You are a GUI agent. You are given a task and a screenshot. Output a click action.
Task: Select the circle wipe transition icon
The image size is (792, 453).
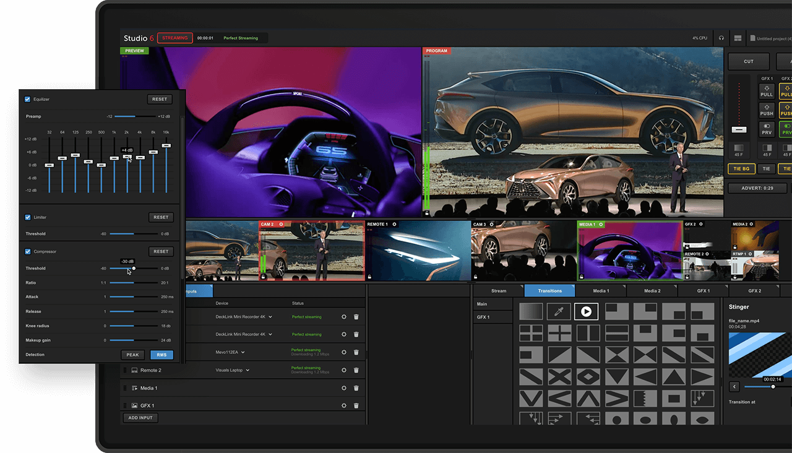[615, 419]
